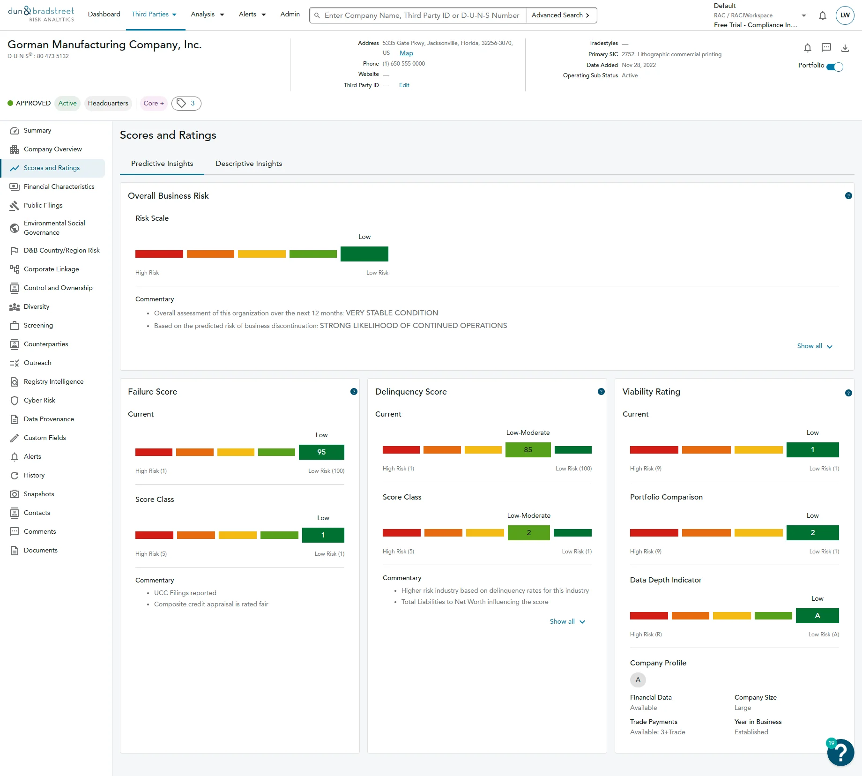Open Company Overview from sidebar
Image resolution: width=862 pixels, height=776 pixels.
(52, 149)
